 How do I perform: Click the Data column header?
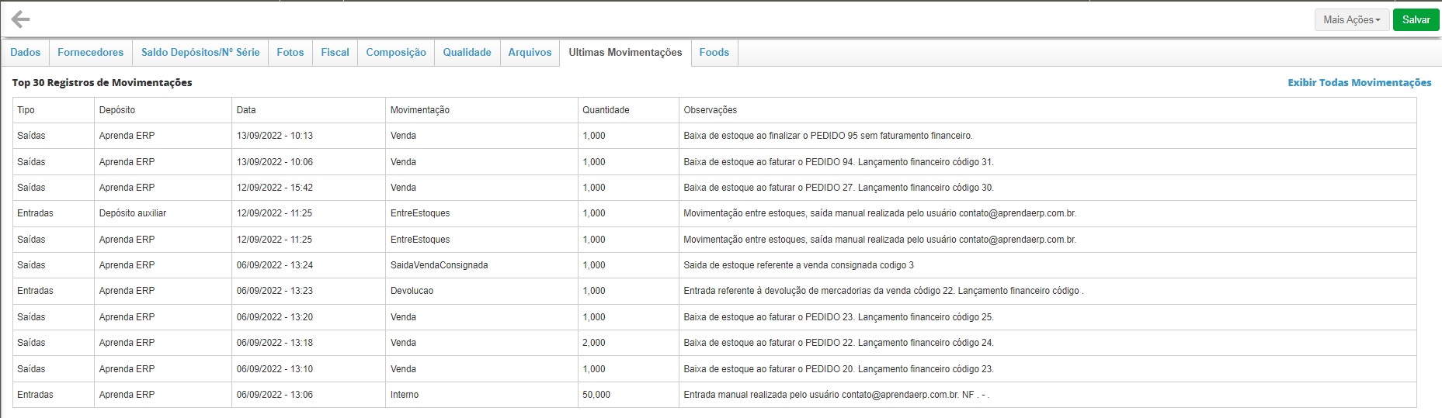pyautogui.click(x=246, y=110)
